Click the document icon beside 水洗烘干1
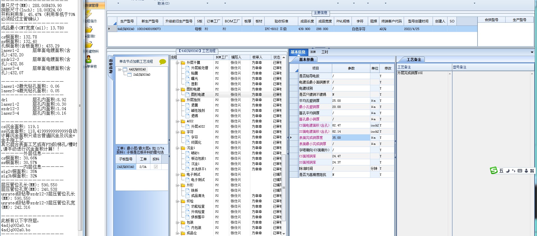The height and width of the screenshot is (236, 537). 187,169
